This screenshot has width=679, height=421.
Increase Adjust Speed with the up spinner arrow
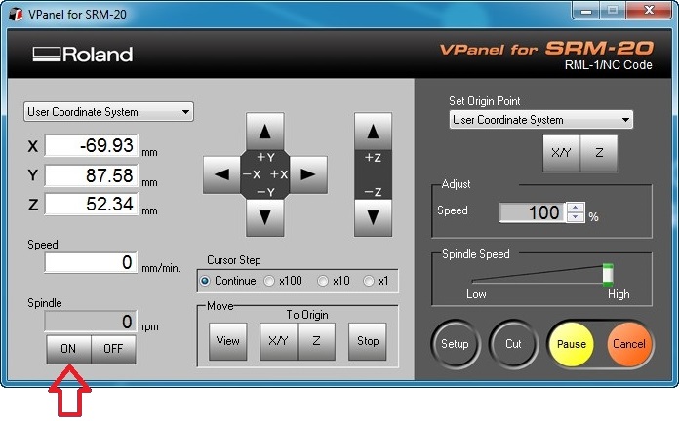575,208
